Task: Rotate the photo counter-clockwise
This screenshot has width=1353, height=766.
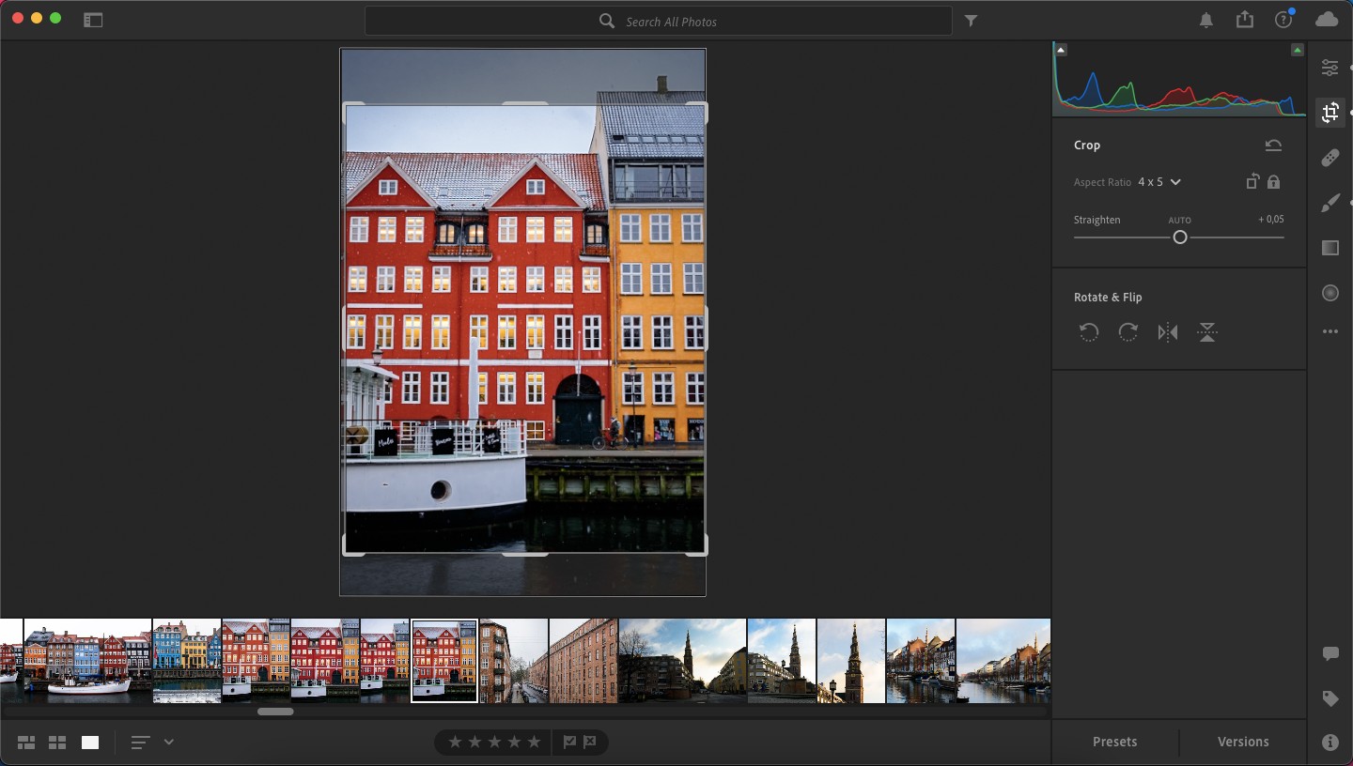Action: [x=1088, y=332]
